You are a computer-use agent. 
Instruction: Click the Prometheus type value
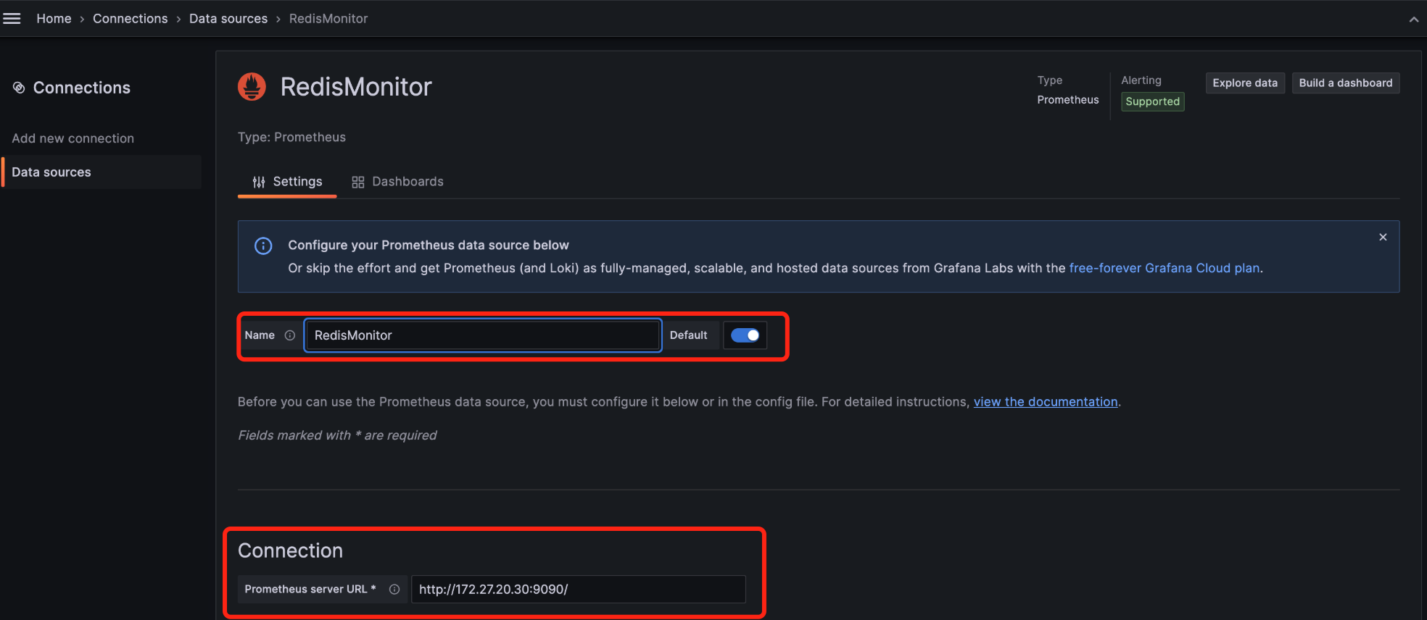tap(1068, 100)
